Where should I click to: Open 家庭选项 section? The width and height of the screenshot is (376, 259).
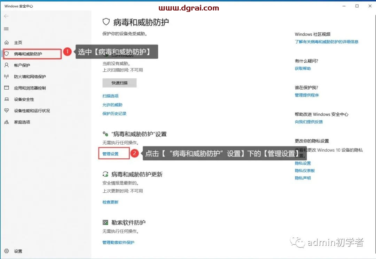22,122
